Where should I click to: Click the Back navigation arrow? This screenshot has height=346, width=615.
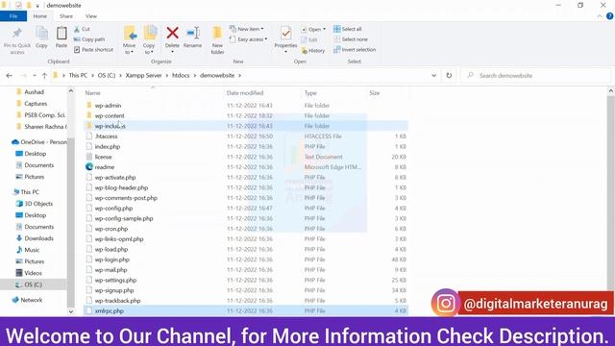(x=10, y=75)
